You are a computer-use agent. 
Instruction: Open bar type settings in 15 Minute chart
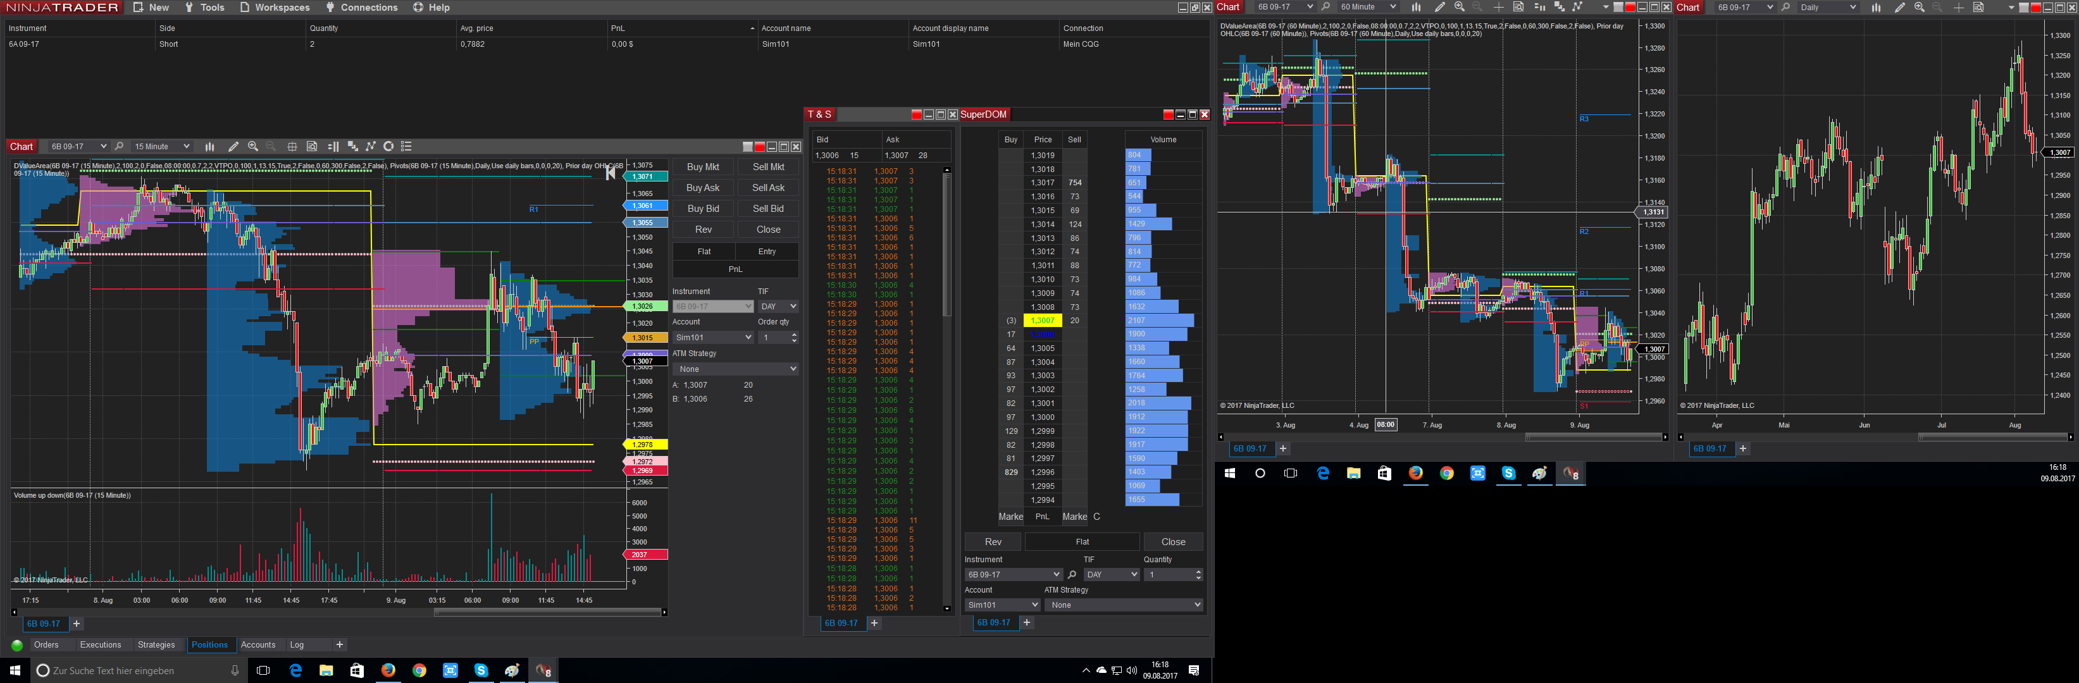click(x=210, y=147)
